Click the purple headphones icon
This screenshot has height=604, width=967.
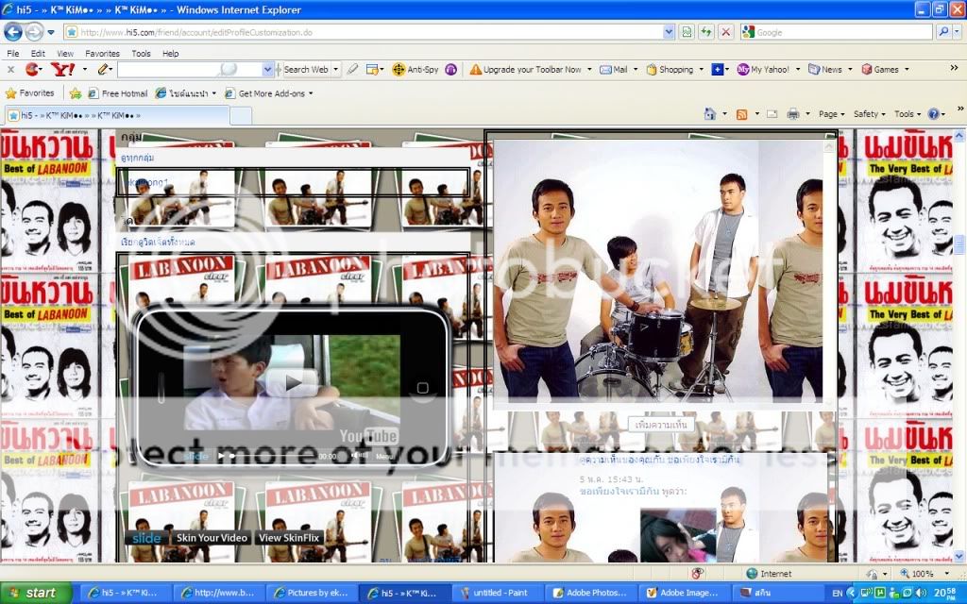[x=450, y=70]
